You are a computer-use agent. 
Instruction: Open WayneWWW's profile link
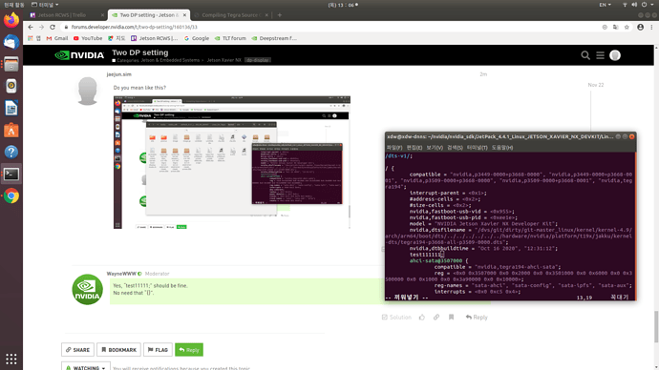point(121,274)
